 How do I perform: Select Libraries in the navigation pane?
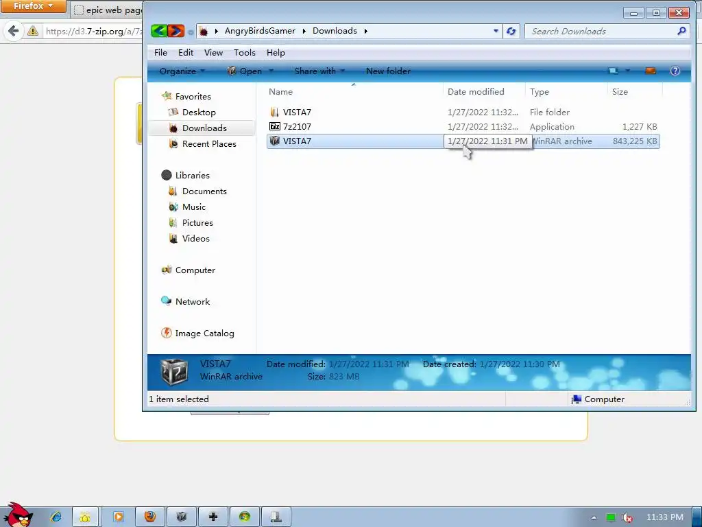point(192,175)
